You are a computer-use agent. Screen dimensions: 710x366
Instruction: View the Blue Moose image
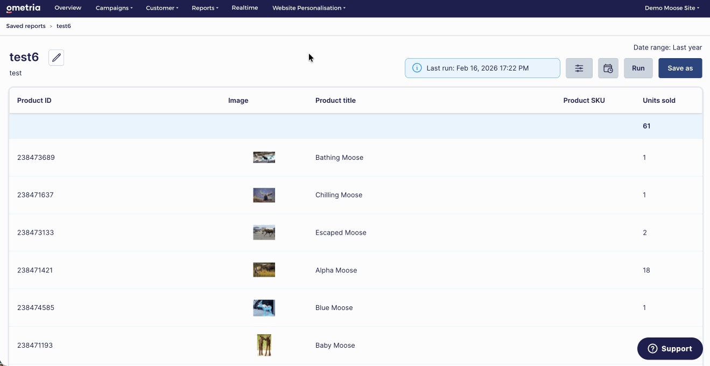pos(264,308)
